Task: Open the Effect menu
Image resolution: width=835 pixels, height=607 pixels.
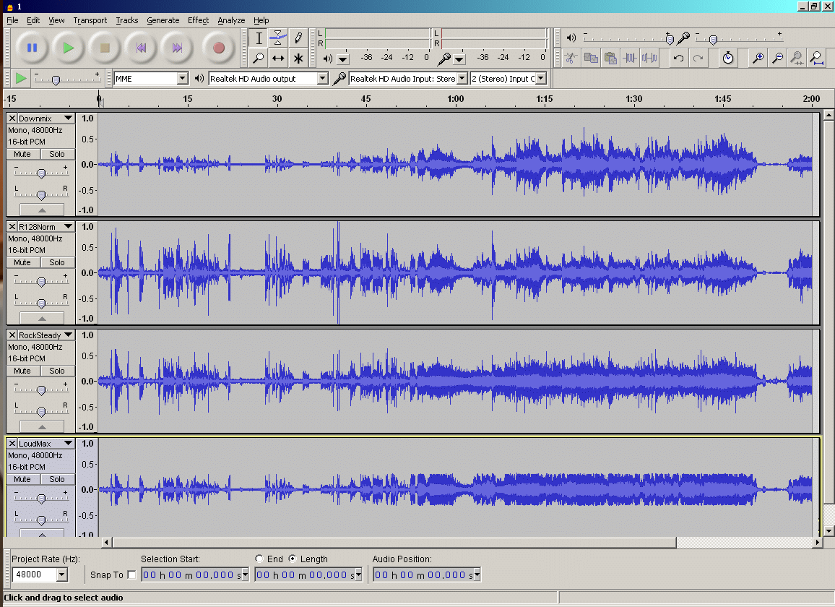Action: pyautogui.click(x=198, y=20)
